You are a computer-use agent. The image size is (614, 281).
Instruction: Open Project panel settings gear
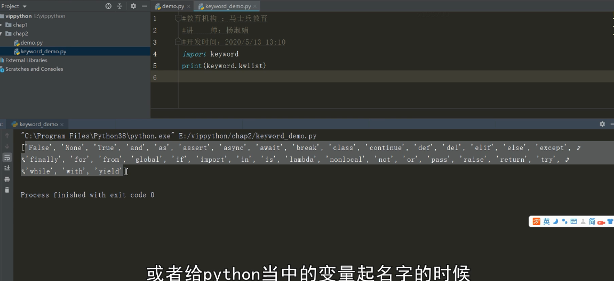[x=133, y=6]
